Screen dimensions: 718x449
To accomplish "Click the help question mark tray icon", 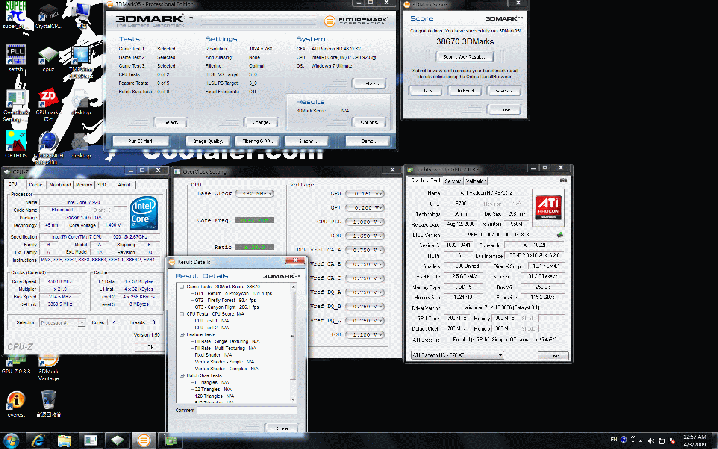I will tap(624, 440).
